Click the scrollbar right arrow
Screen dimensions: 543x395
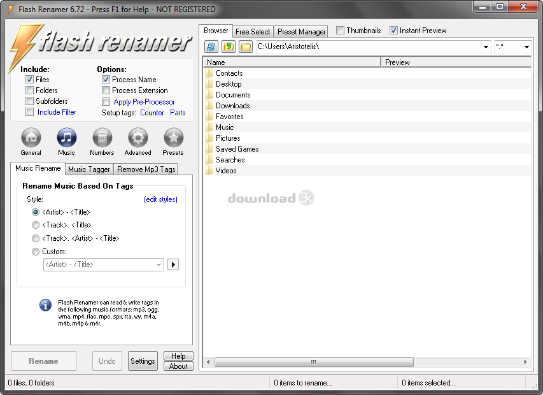(526, 362)
